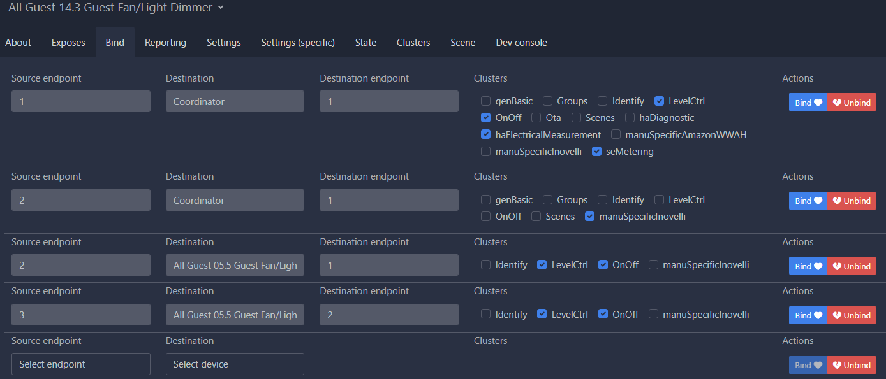This screenshot has width=886, height=379.
Task: Enable LevelCtrl in the second Coordinator row
Action: coord(659,200)
